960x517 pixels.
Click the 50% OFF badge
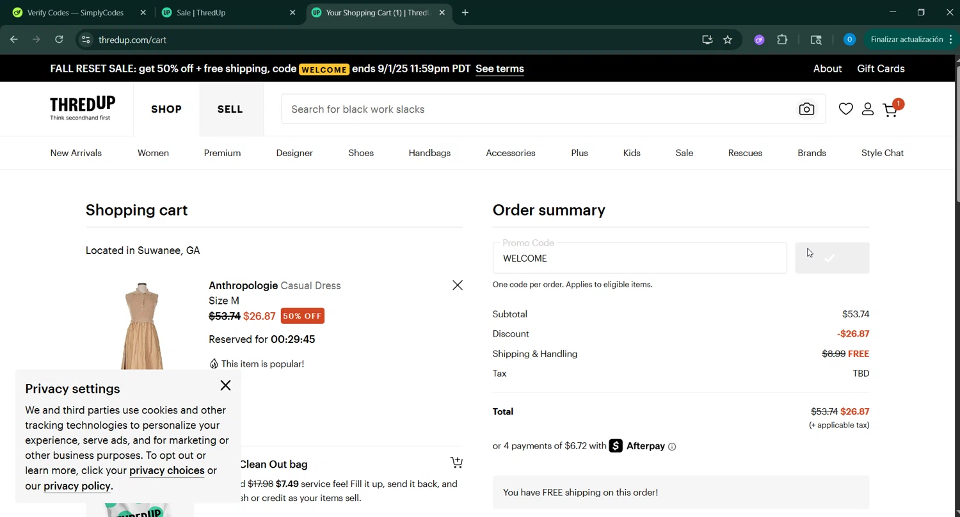pyautogui.click(x=303, y=316)
